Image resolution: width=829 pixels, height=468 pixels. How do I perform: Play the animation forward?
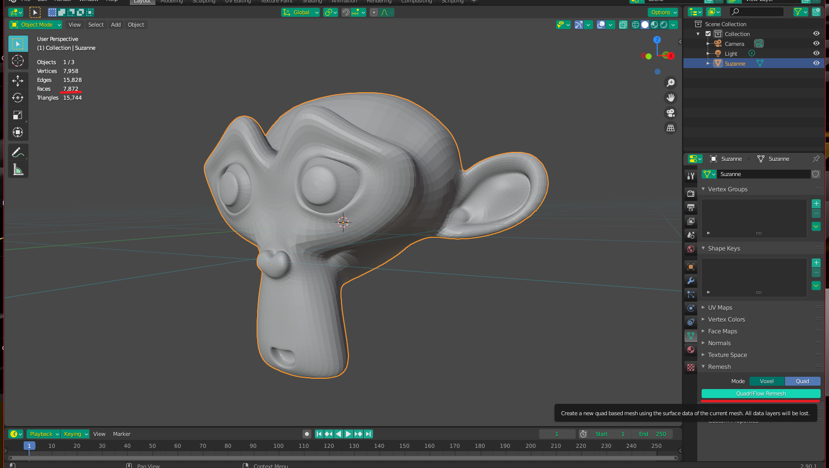(x=348, y=434)
